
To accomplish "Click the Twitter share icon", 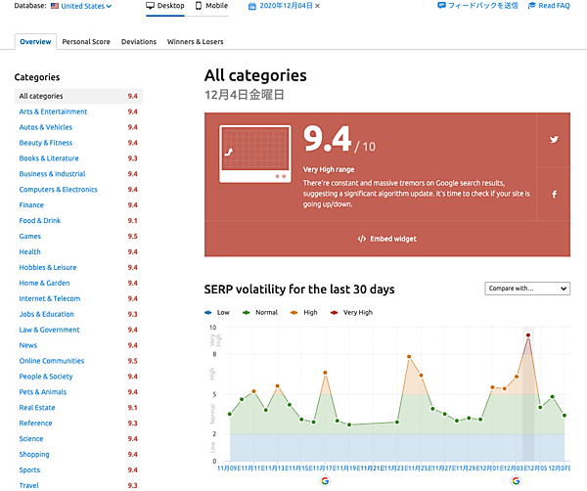I will click(x=554, y=139).
